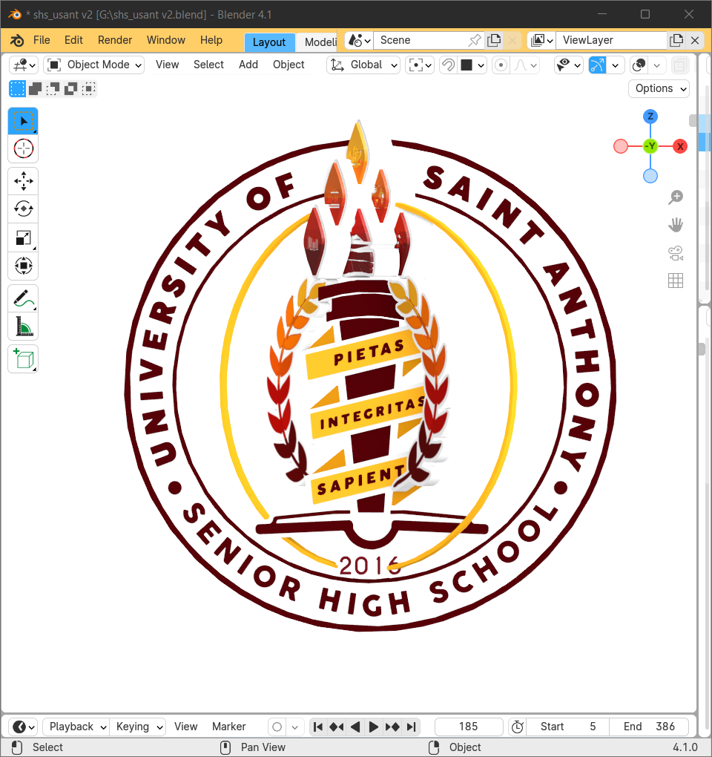712x757 pixels.
Task: Create a new scene copy icon
Action: tap(495, 40)
